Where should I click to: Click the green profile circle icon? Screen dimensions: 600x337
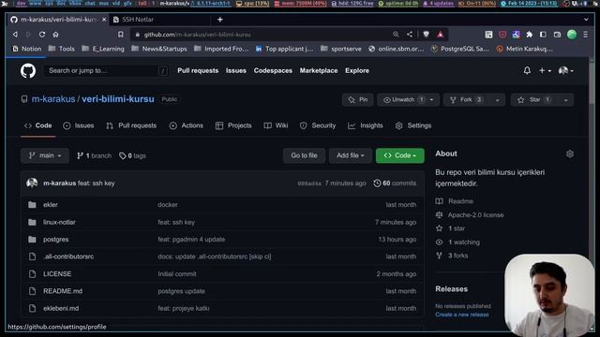click(x=572, y=35)
